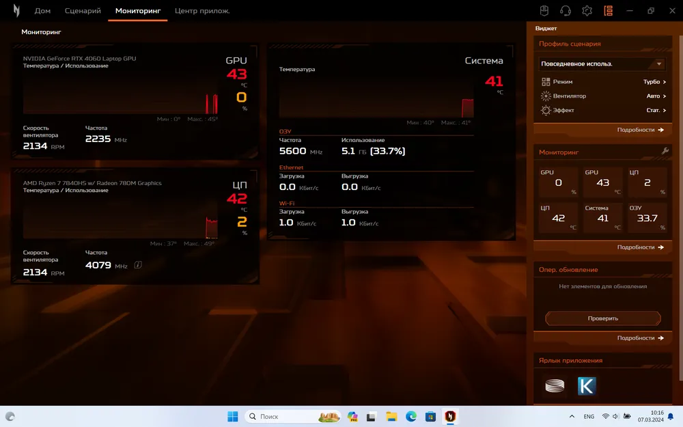Open the Повседневное использ. profile dropdown
683x427 pixels.
point(602,64)
